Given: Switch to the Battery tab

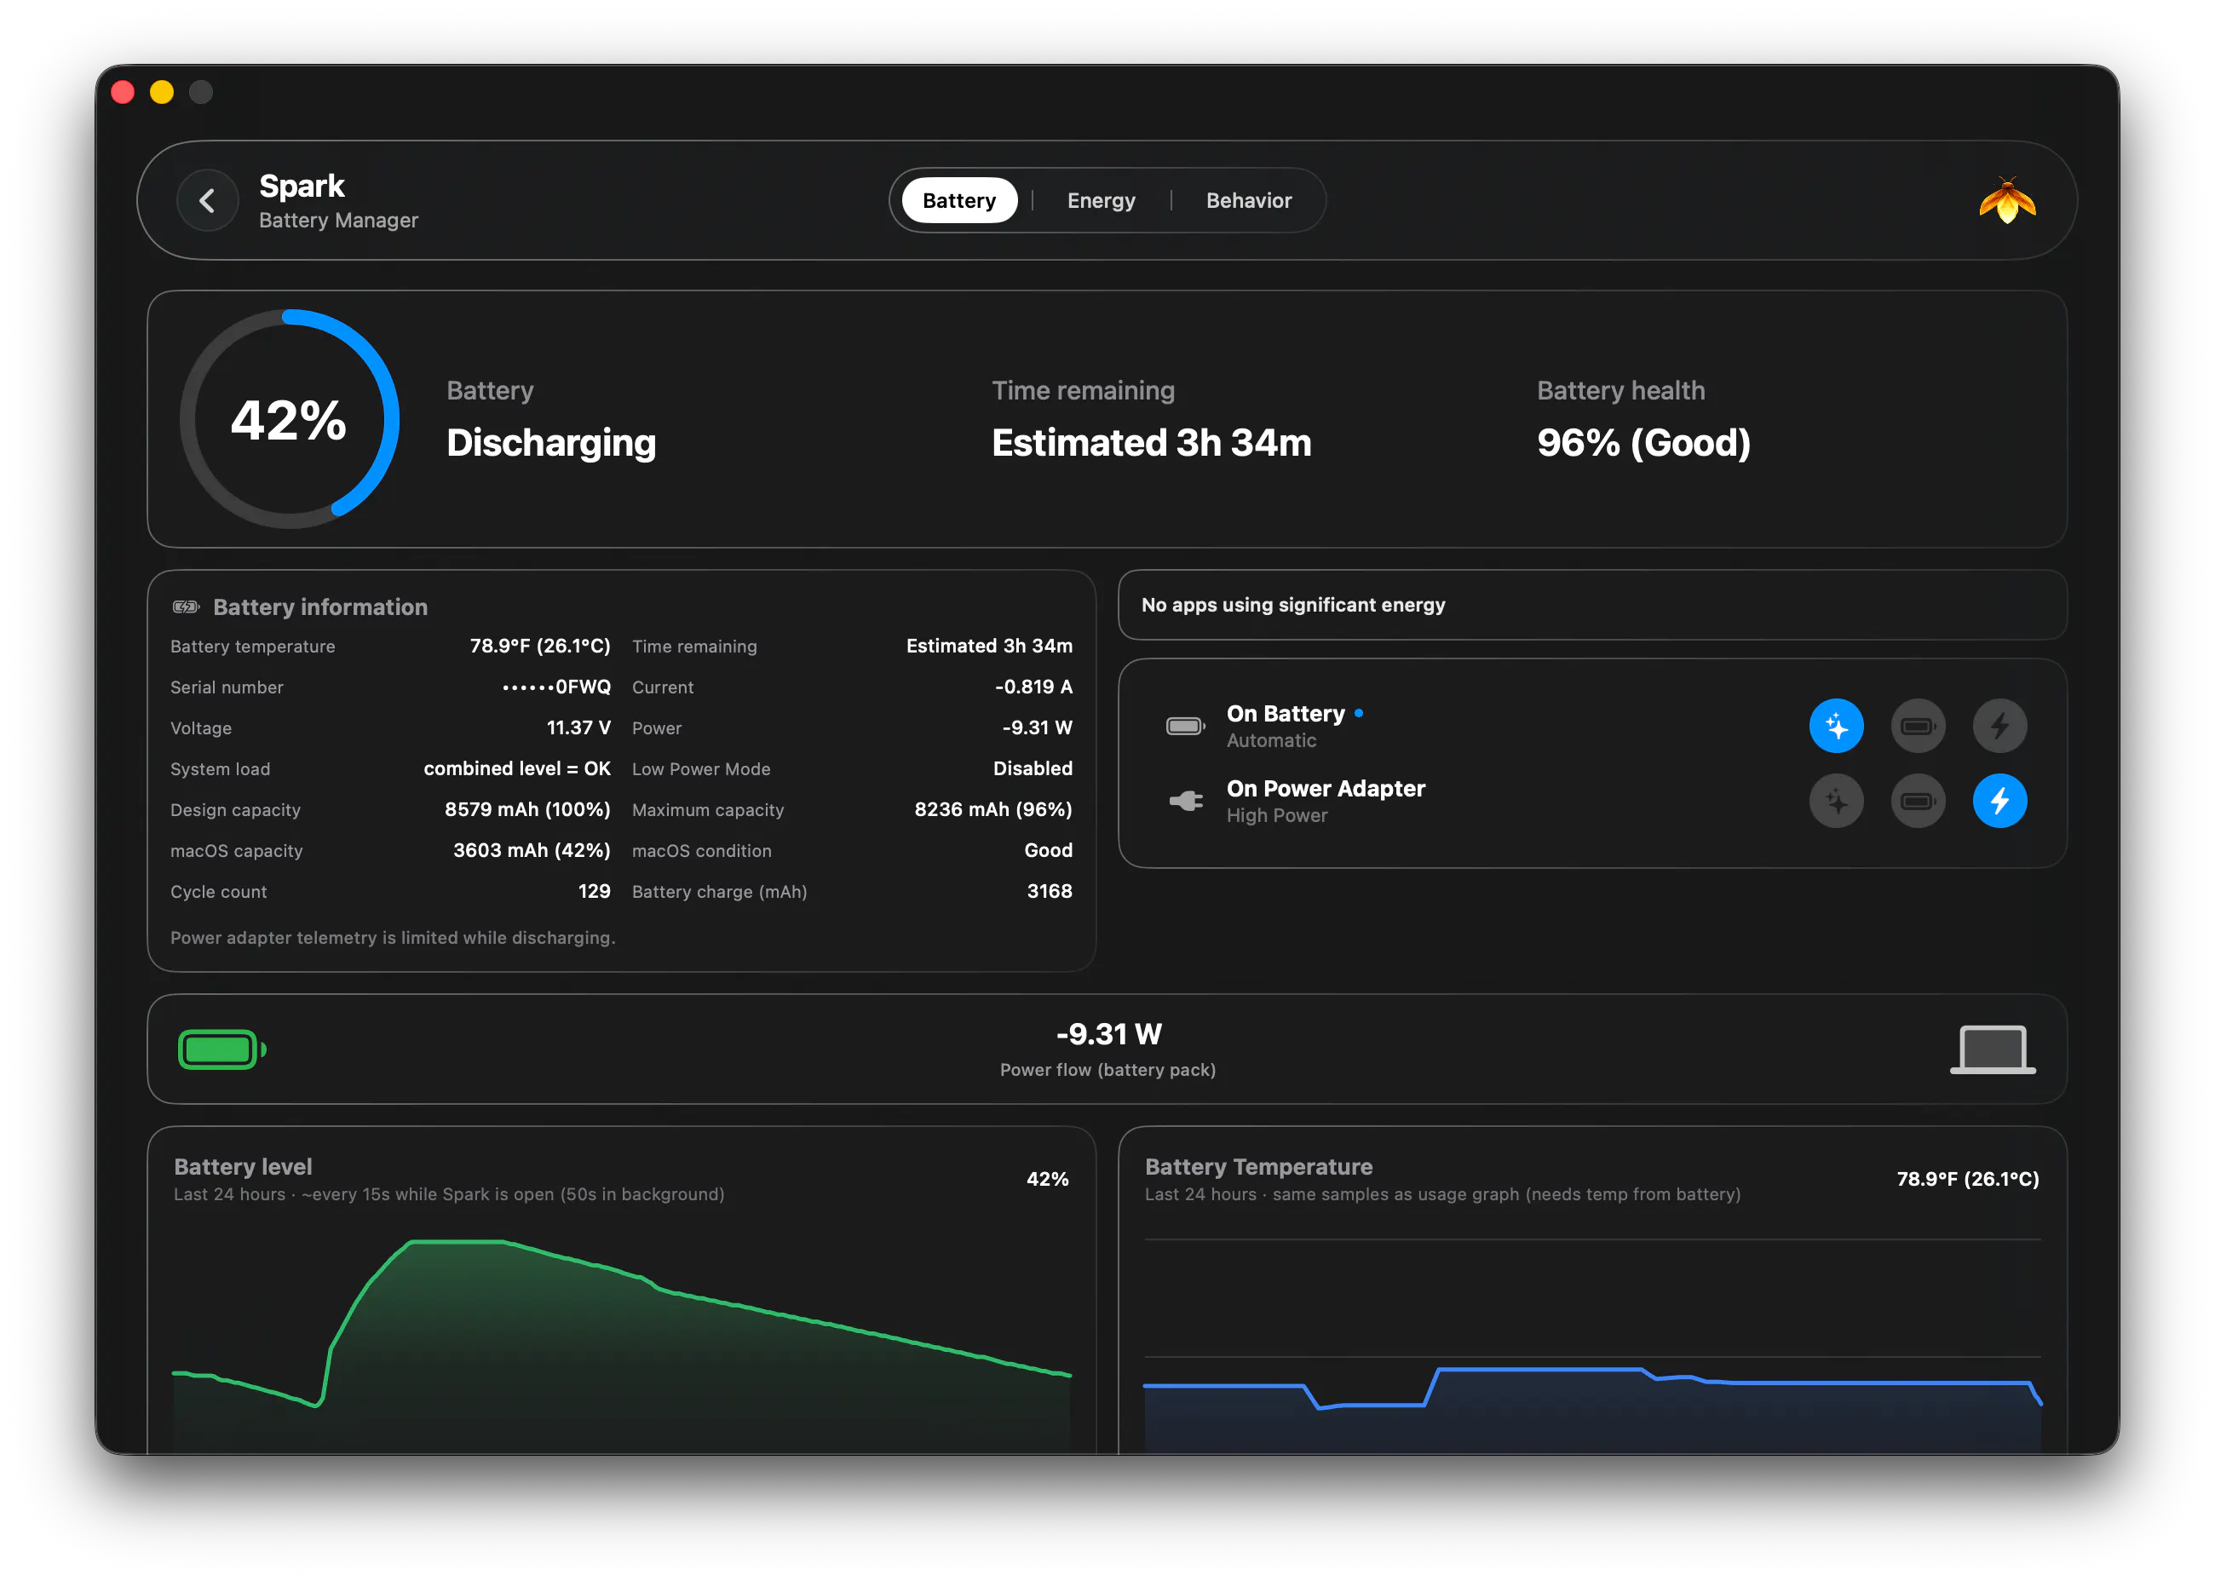Looking at the screenshot, I should [959, 200].
